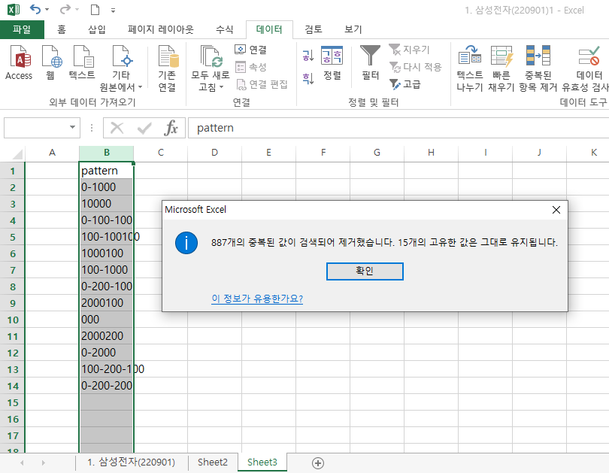Click the Redo arrow in quick access
The image size is (609, 473).
point(65,9)
